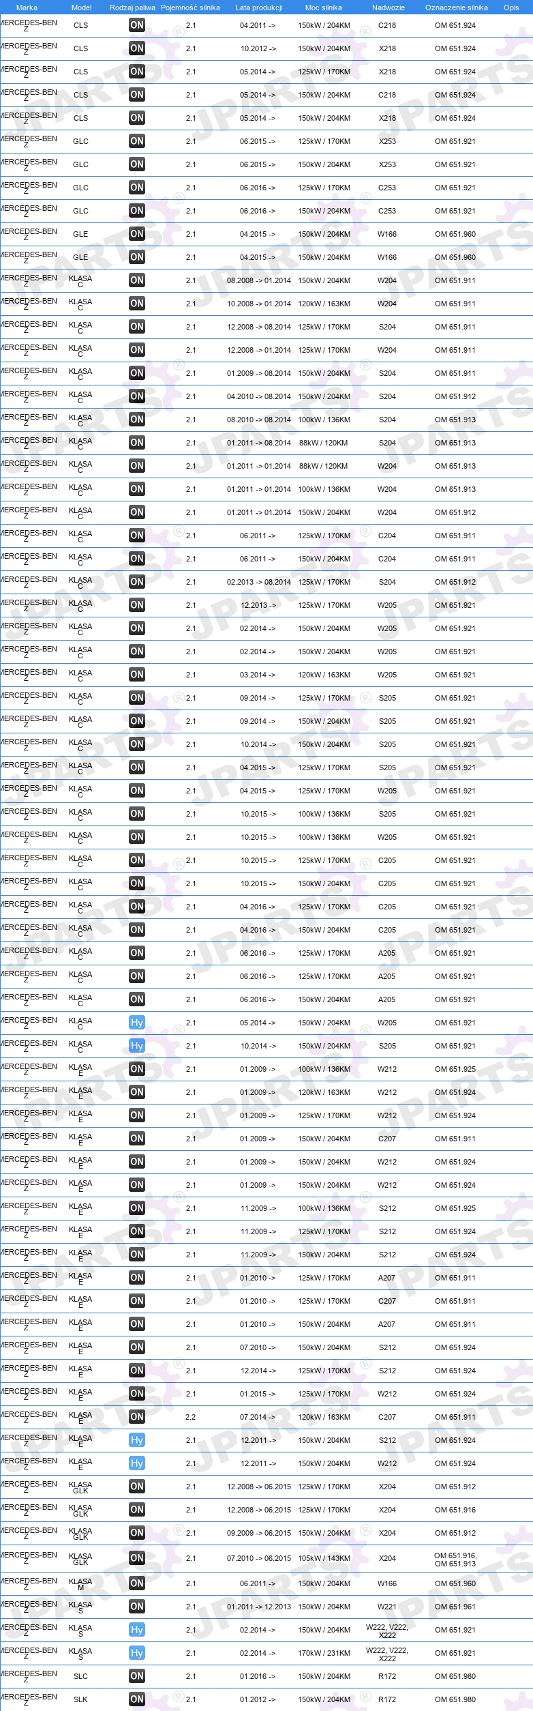Click the 105kW / 143KM power cell

324,1558
